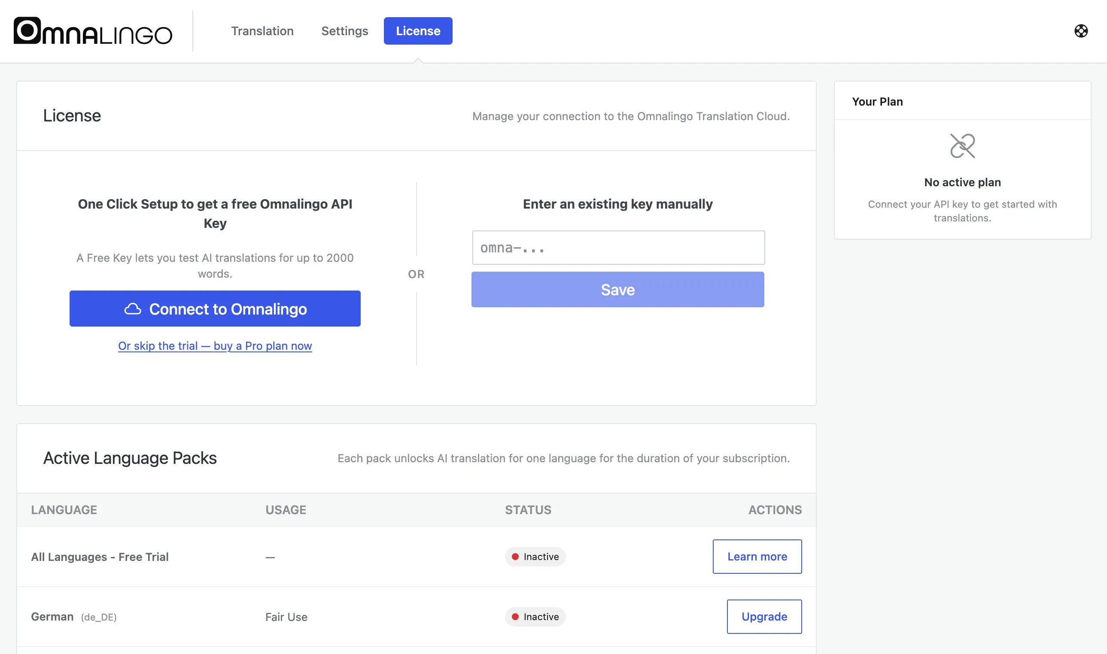Viewport: 1107px width, 654px height.
Task: Open the Translation tab
Action: click(x=262, y=31)
